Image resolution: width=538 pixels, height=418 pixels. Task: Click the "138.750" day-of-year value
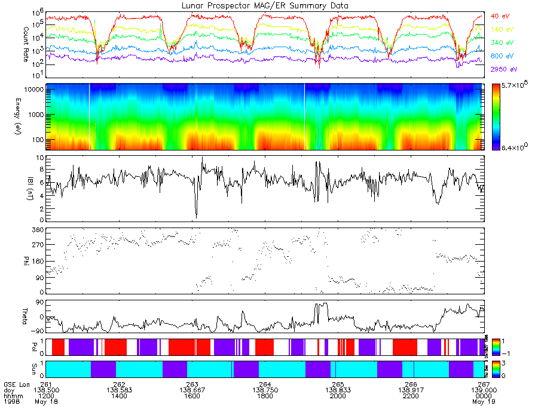pyautogui.click(x=265, y=391)
